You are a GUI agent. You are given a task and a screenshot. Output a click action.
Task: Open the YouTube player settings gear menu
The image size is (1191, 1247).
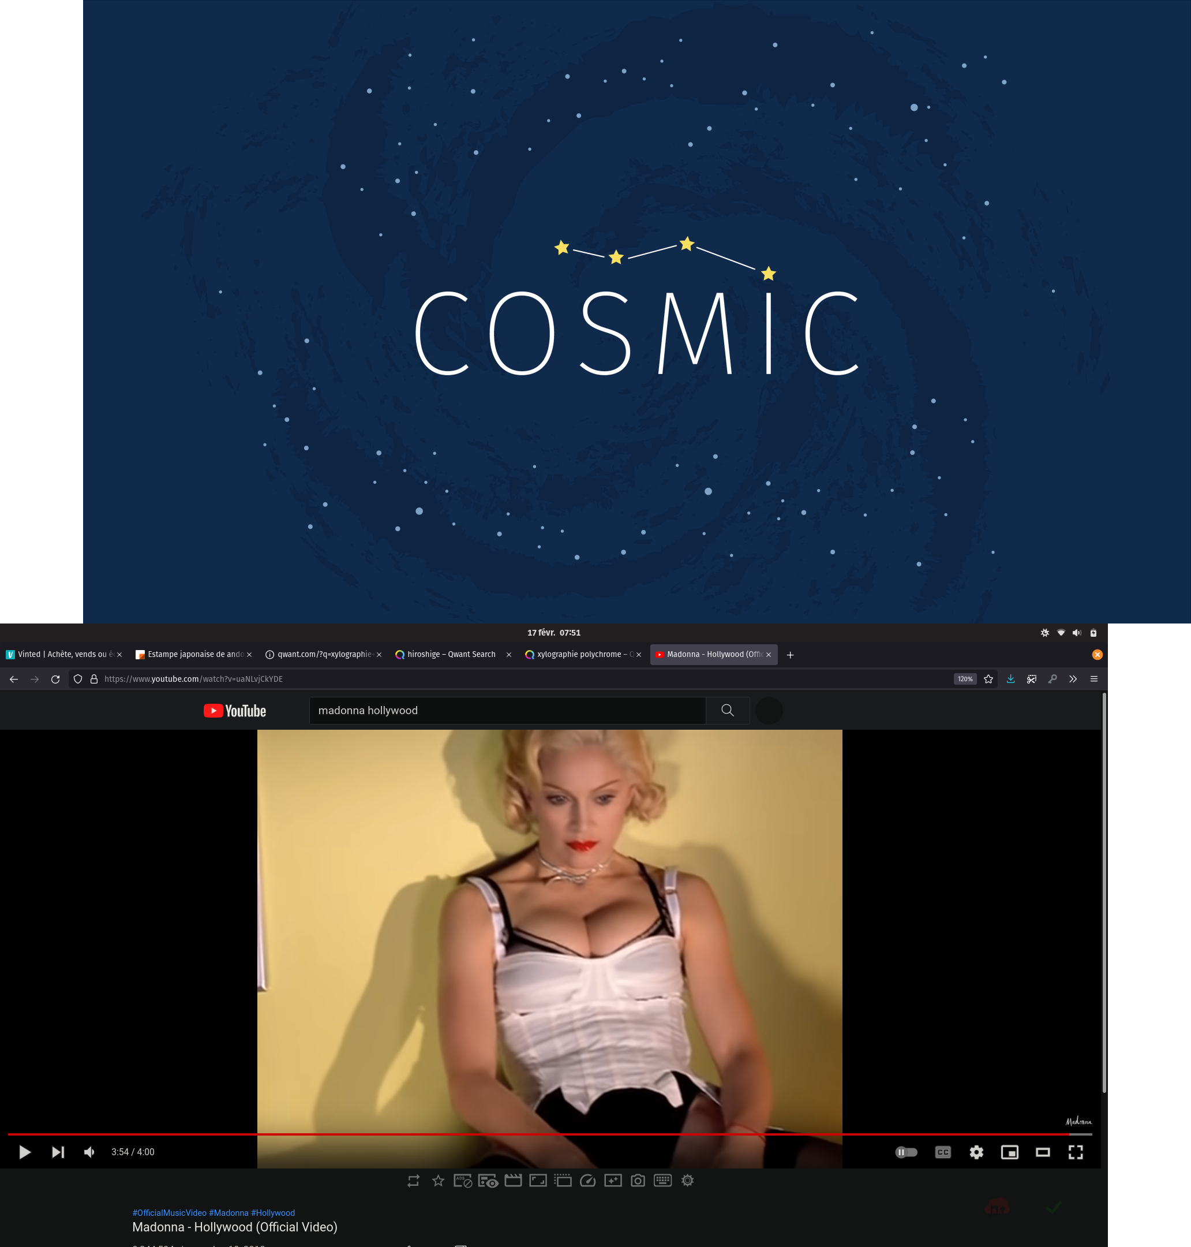pos(976,1152)
